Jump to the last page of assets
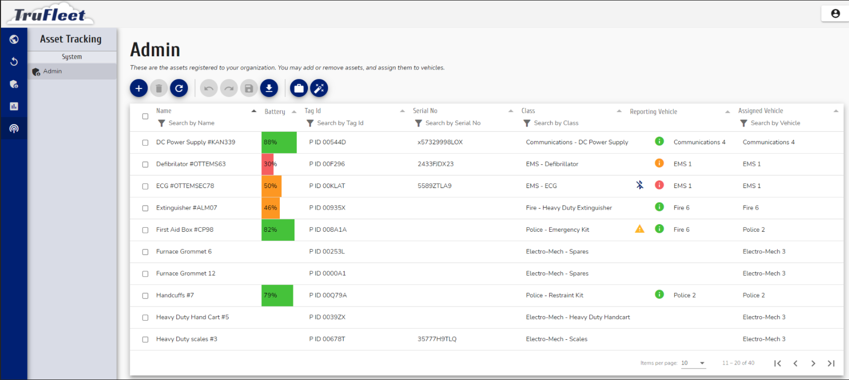The height and width of the screenshot is (380, 849). [831, 363]
